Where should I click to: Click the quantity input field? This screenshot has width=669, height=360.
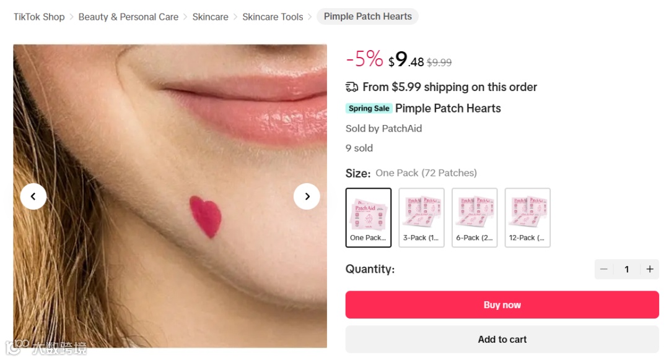tap(626, 269)
